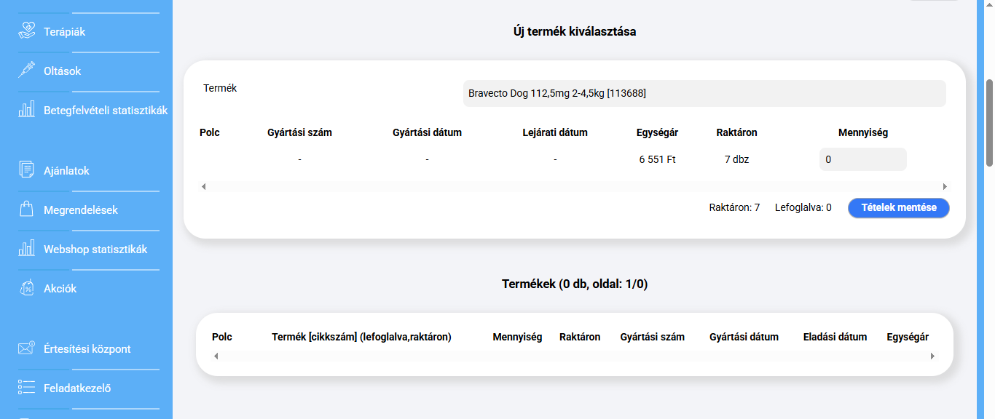The height and width of the screenshot is (419, 995).
Task: Click the page vertical scrollbar thumb
Action: tap(989, 122)
